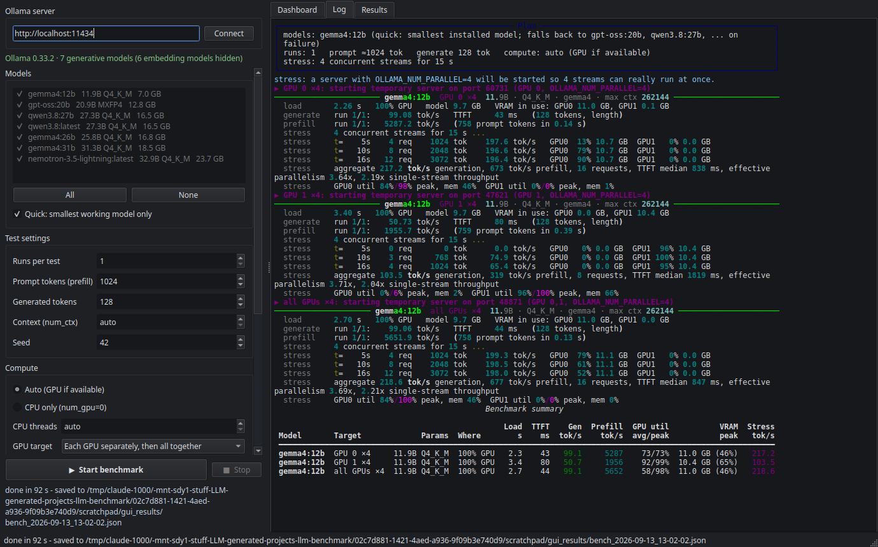
Task: Click the Ollama 0.33.2 version status text
Action: 124,59
